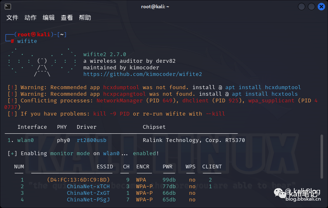Image resolution: width=328 pixels, height=208 pixels.
Task: Click the 66db power value
Action: (x=169, y=193)
